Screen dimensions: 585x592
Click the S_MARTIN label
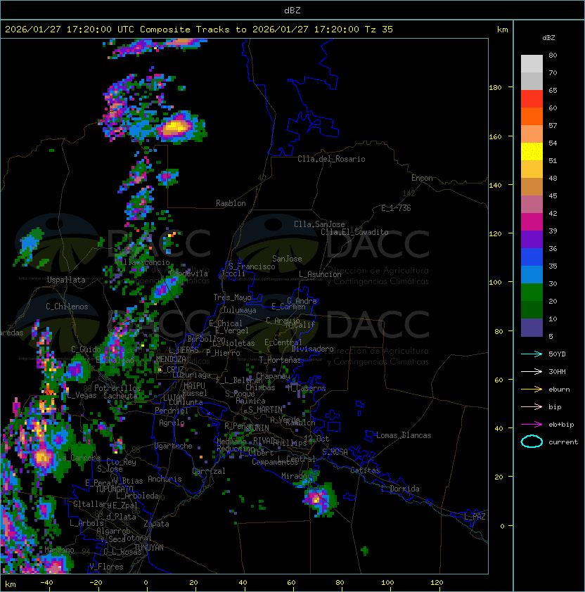point(265,410)
